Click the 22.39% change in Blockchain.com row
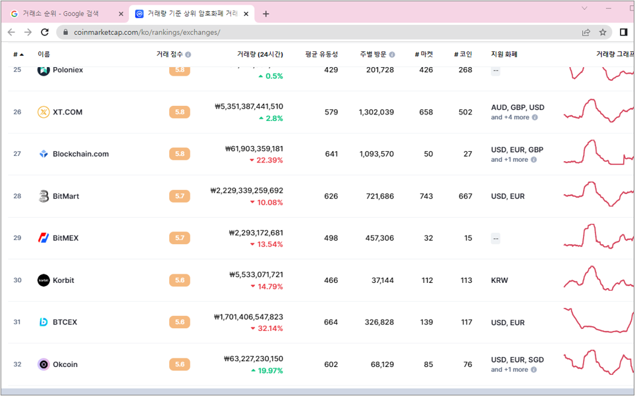The image size is (635, 396). (266, 161)
